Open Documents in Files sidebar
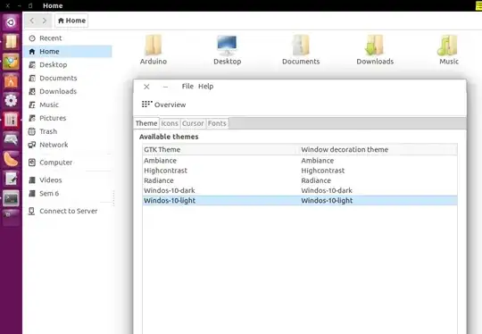The image size is (482, 334). [68, 78]
